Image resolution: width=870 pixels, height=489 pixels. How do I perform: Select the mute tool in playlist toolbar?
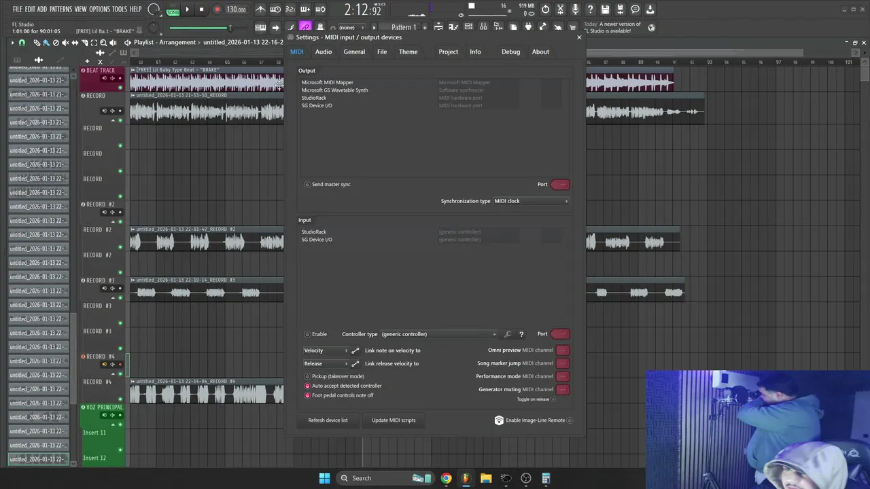[x=65, y=43]
